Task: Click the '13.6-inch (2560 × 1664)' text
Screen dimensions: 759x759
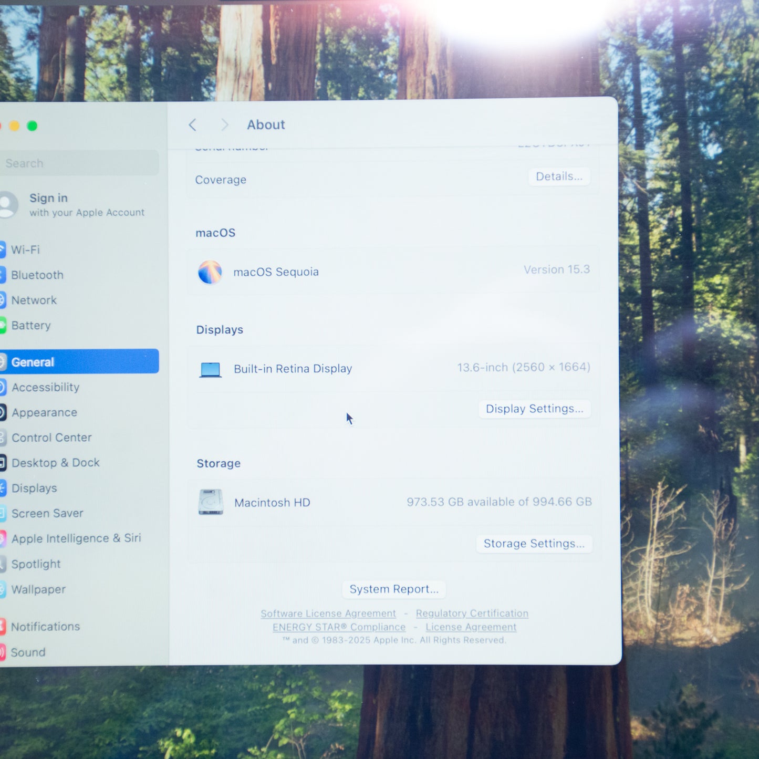Action: (524, 367)
